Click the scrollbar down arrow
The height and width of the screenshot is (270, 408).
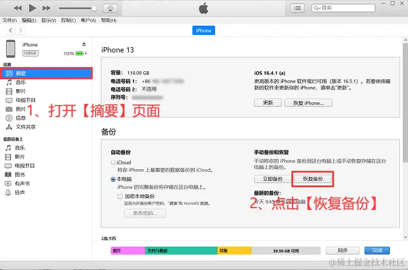(405, 237)
